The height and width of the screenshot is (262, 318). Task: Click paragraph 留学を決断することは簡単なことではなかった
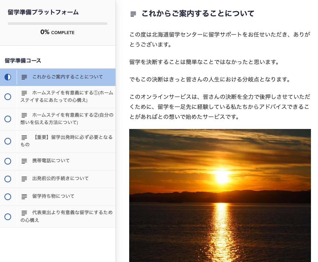click(204, 62)
